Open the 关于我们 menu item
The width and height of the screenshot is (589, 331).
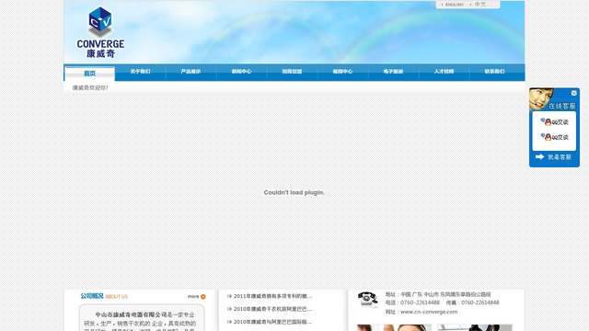coord(140,72)
